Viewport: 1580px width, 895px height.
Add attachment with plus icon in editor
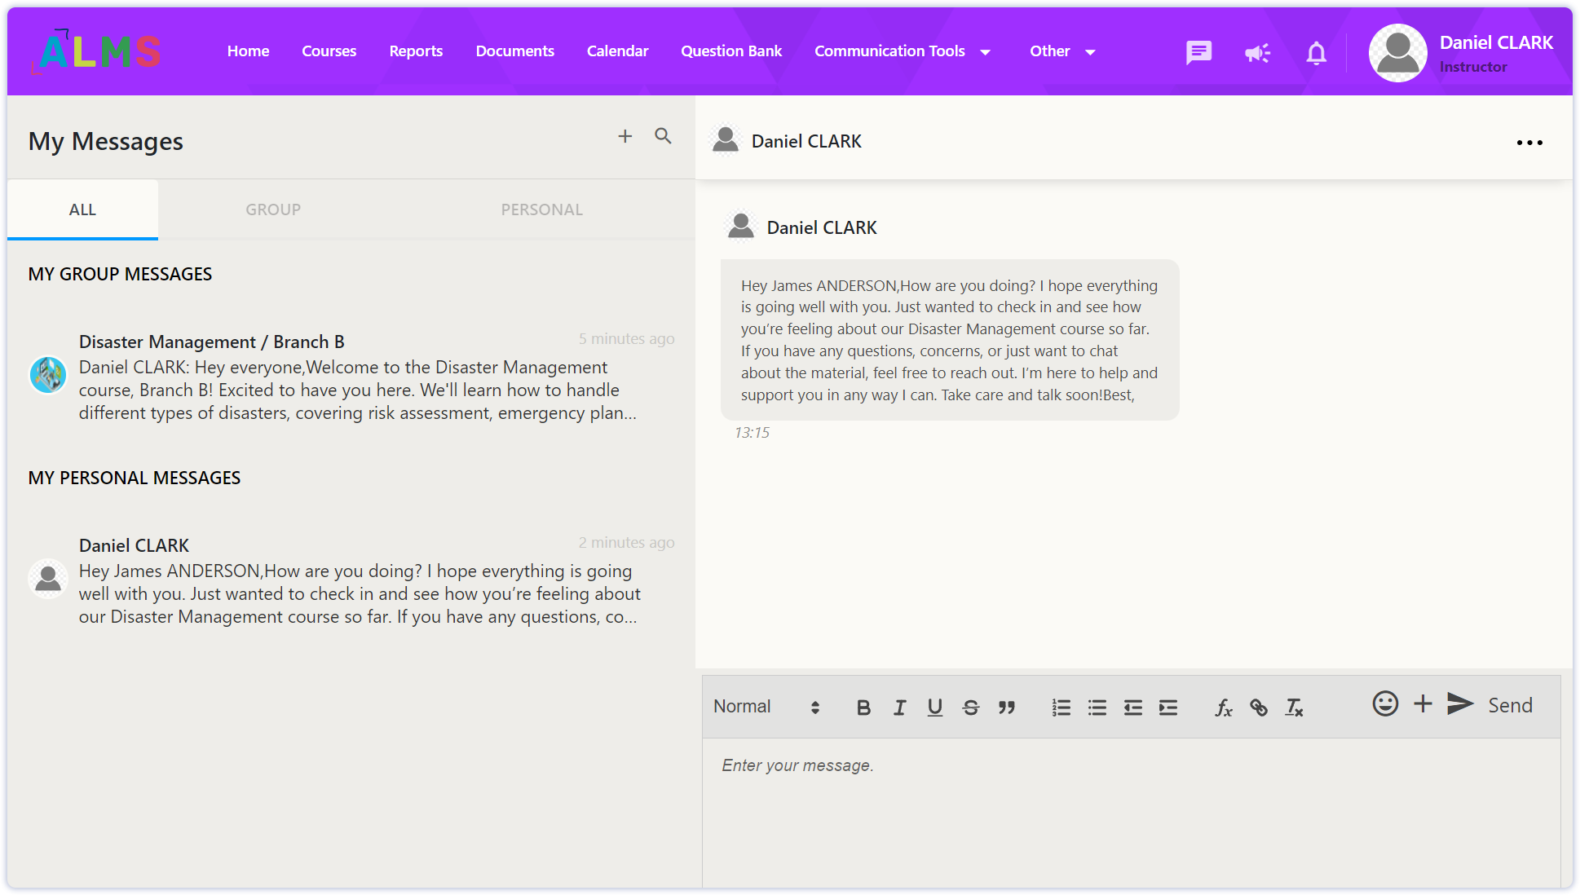point(1423,704)
